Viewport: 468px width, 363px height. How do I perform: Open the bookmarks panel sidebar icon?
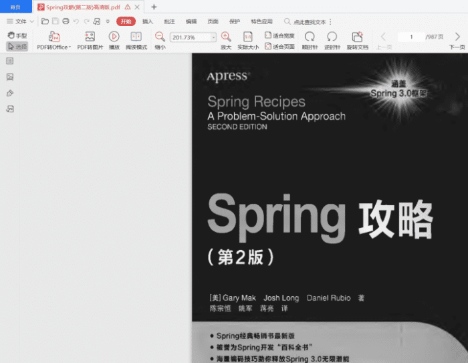(x=10, y=61)
